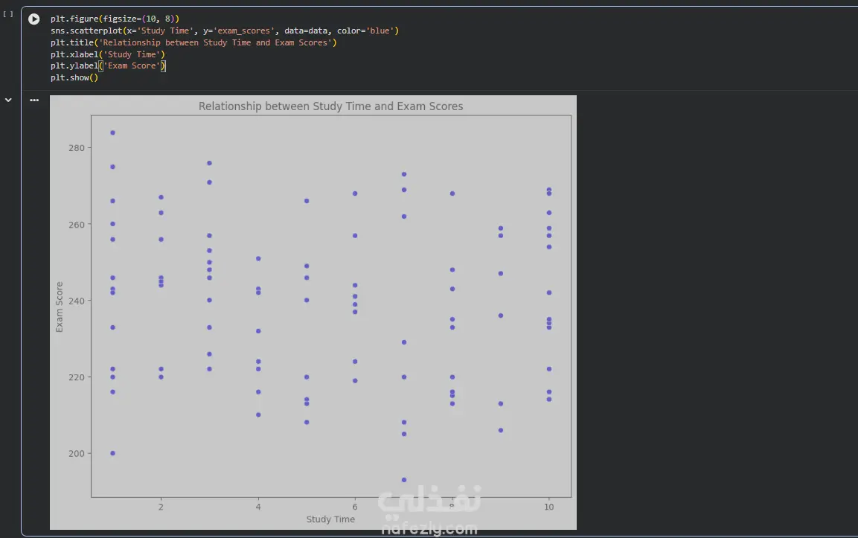Click the 200 y-axis tick label
Image resolution: width=858 pixels, height=538 pixels.
(77, 453)
